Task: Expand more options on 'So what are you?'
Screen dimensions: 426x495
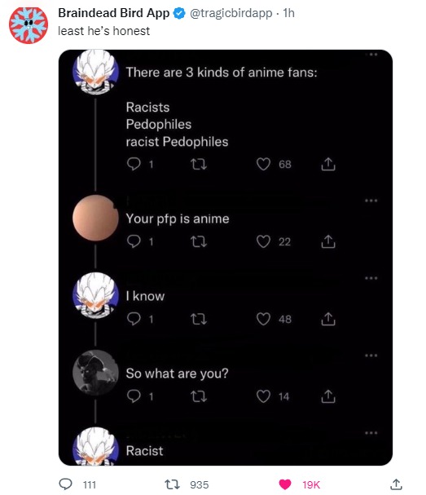Action: [x=371, y=356]
